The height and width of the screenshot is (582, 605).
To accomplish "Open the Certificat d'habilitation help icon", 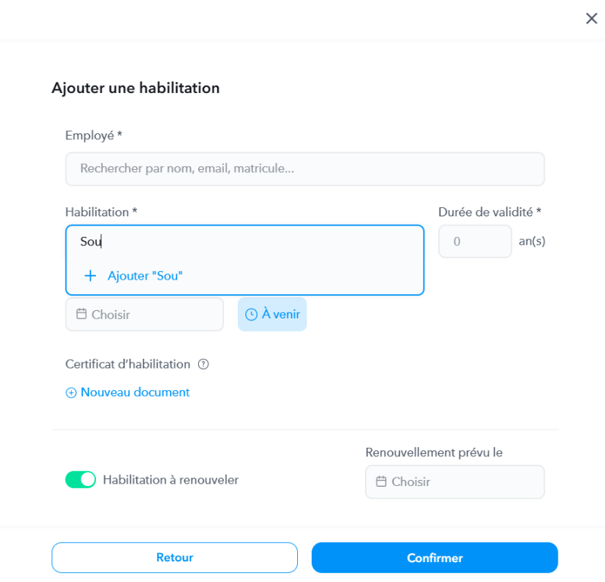I will coord(203,364).
